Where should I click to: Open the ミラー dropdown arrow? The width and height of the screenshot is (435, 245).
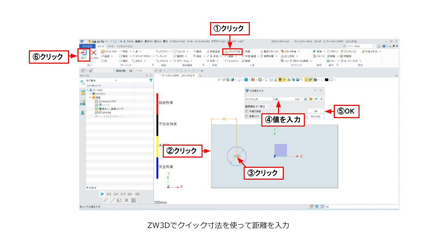(x=338, y=61)
